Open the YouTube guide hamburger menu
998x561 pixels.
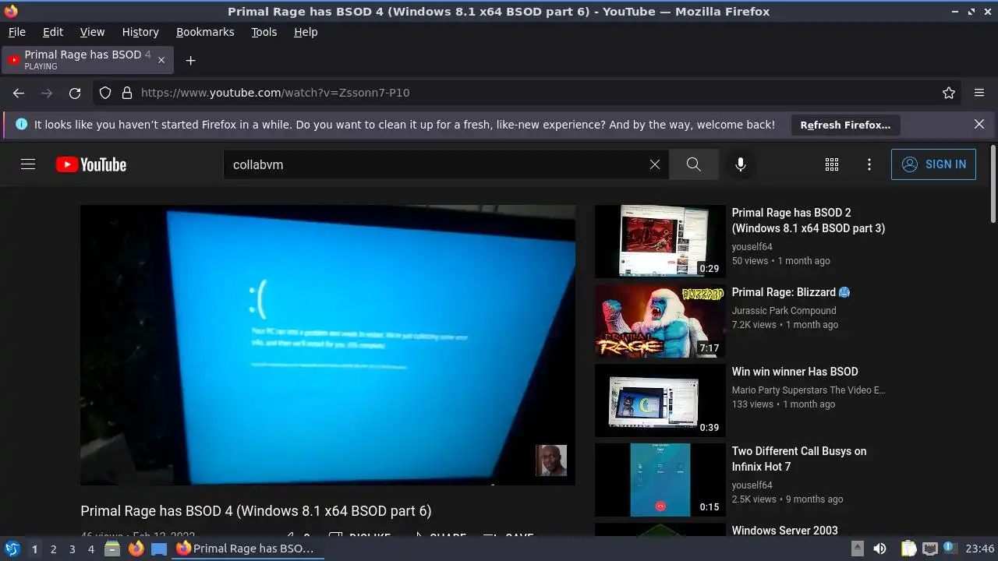(28, 164)
